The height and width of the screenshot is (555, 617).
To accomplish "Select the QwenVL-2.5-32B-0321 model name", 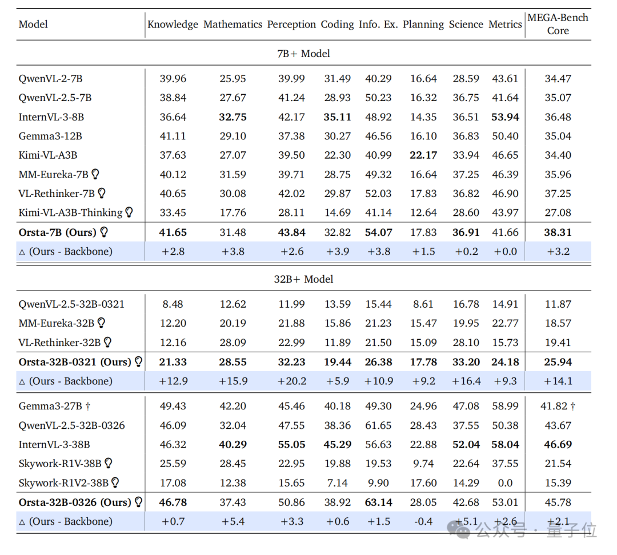I will [x=71, y=304].
